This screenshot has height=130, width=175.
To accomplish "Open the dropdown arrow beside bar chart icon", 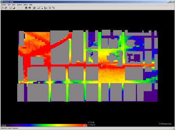I will tap(47, 8).
